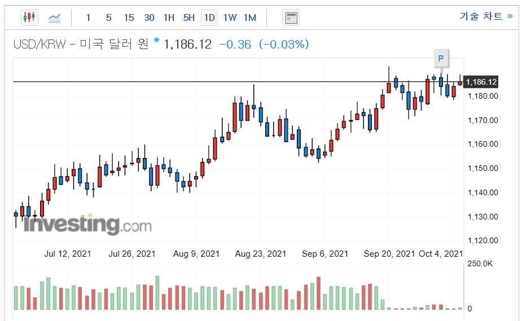Image resolution: width=522 pixels, height=321 pixels.
Task: Select the 1H interval
Action: (x=169, y=17)
